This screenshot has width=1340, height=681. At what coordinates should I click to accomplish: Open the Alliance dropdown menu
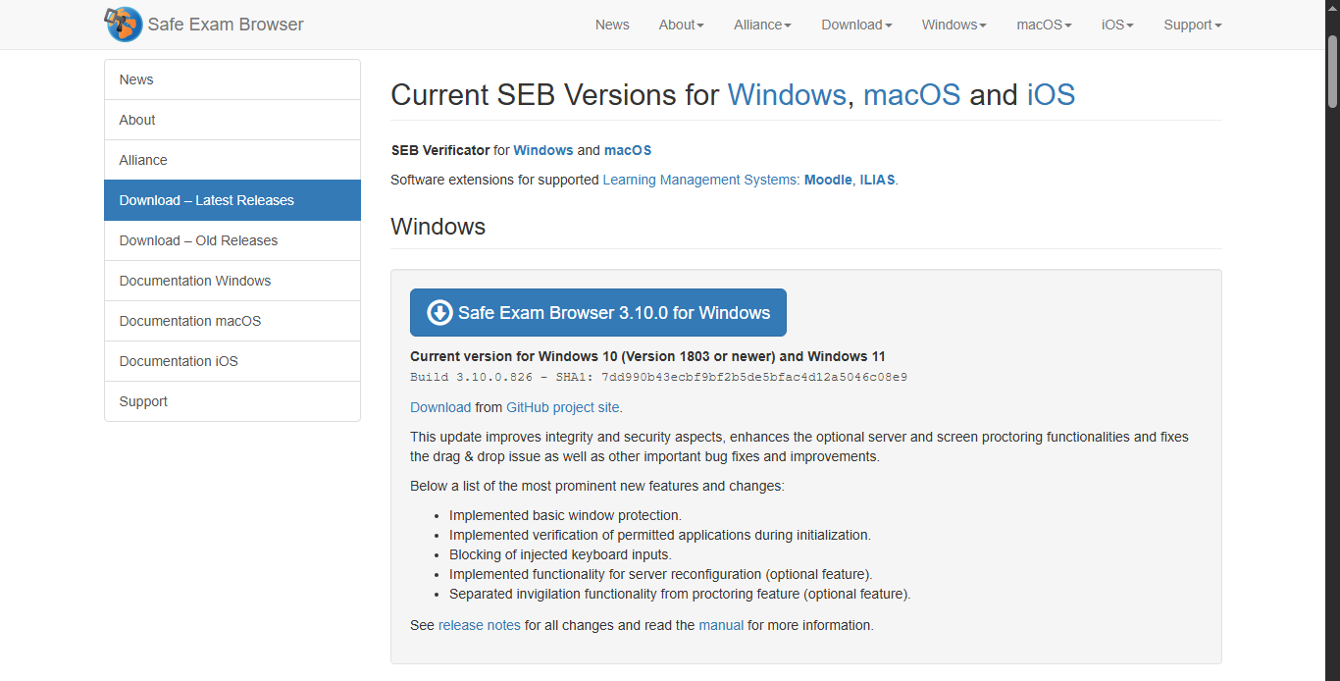click(762, 25)
